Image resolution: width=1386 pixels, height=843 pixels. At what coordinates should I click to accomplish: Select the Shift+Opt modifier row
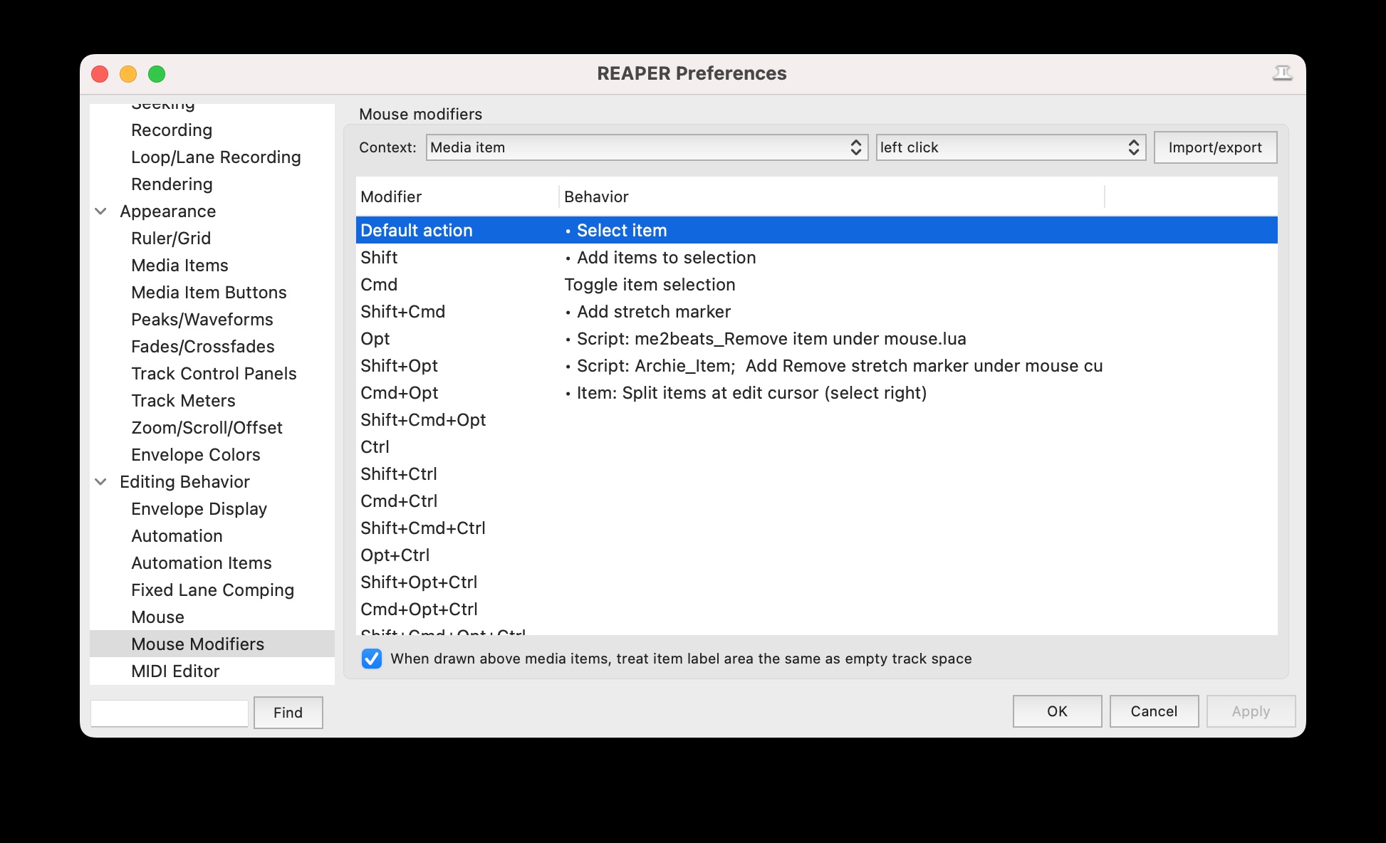click(817, 366)
